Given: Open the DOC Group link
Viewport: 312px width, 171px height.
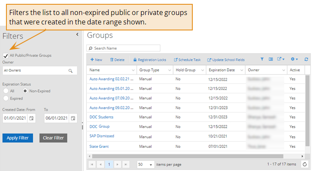Looking at the screenshot, I should pos(100,126).
